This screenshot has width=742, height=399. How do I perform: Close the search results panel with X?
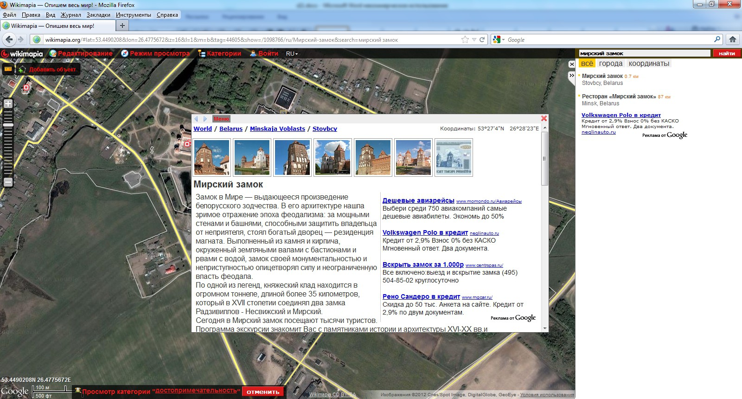coord(572,64)
